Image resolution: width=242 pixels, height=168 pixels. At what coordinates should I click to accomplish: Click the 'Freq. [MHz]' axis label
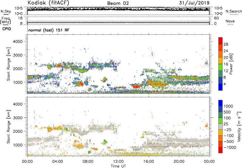(5, 21)
